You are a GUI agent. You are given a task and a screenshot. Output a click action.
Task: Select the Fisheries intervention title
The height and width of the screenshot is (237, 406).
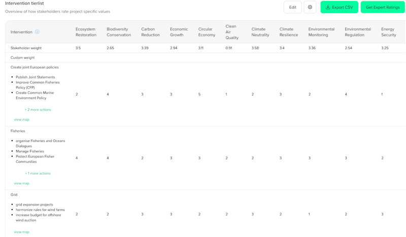18,131
